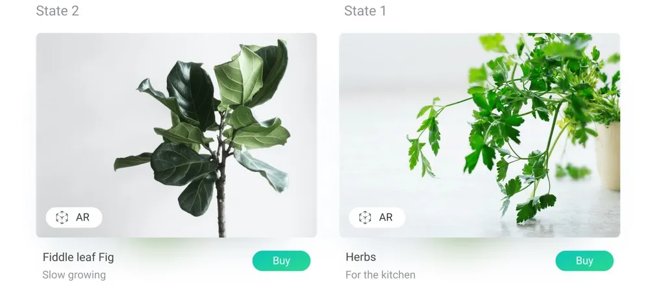650x289 pixels.
Task: Select the Fiddle leaf Fig title
Action: [x=78, y=258]
